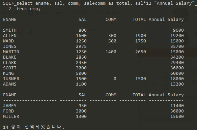Image resolution: width=197 pixels, height=130 pixels.
Task: Click the employee name JONES
Action: click(10, 46)
